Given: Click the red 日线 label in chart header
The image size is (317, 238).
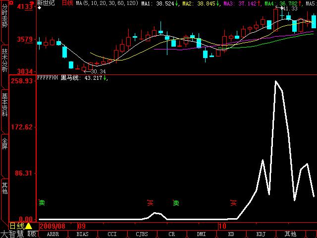Looking at the screenshot, I should (x=67, y=3).
